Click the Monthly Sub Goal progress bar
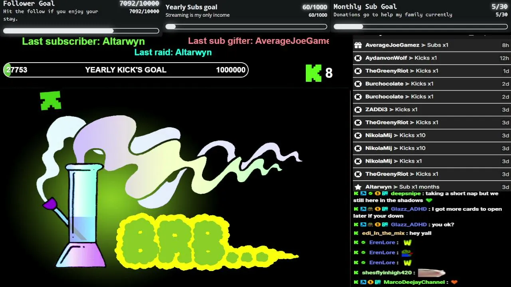 pyautogui.click(x=421, y=27)
